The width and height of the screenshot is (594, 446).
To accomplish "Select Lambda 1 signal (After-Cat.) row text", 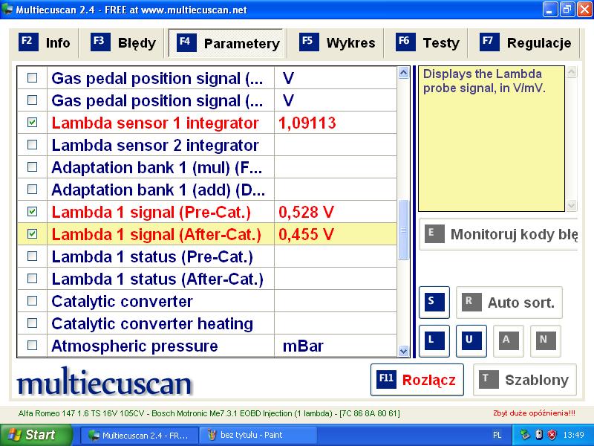I will click(157, 234).
